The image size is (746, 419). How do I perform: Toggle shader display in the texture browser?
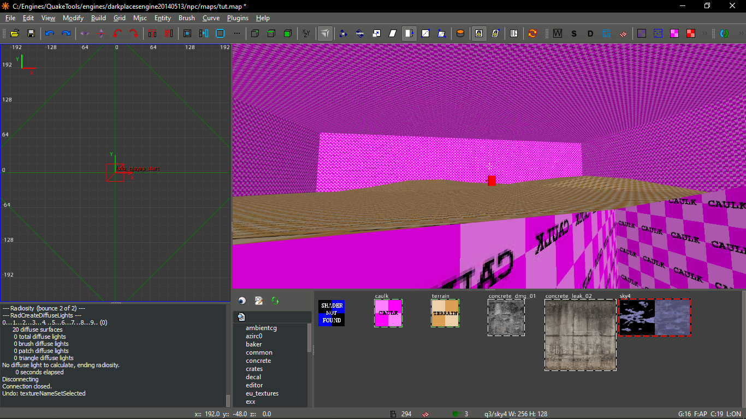click(x=241, y=301)
